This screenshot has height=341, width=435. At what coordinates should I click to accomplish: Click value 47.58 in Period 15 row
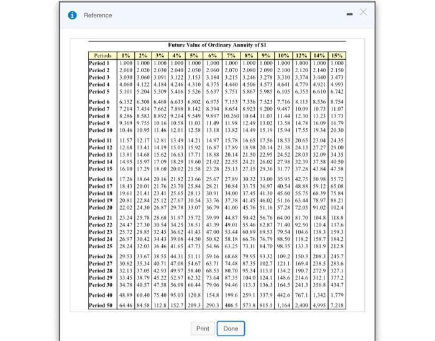click(337, 169)
